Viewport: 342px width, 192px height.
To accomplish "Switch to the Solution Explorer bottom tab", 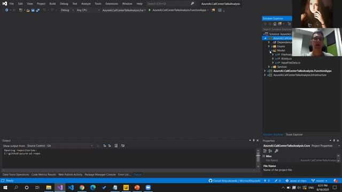I will pos(273,134).
